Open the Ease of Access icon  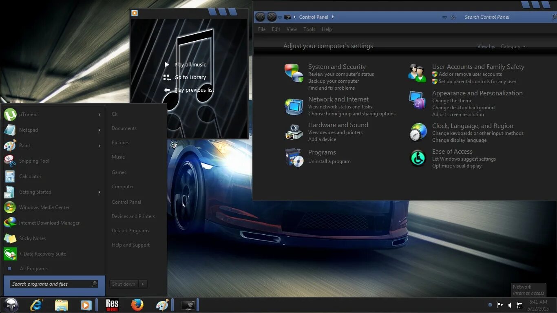tap(418, 158)
